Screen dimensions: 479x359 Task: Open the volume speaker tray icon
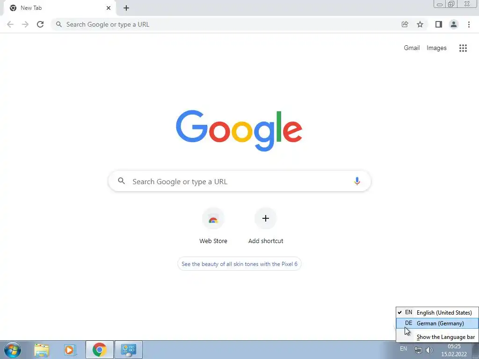[429, 350]
